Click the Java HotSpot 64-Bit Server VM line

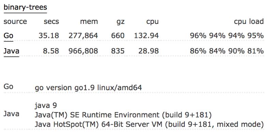pyautogui.click(x=149, y=124)
